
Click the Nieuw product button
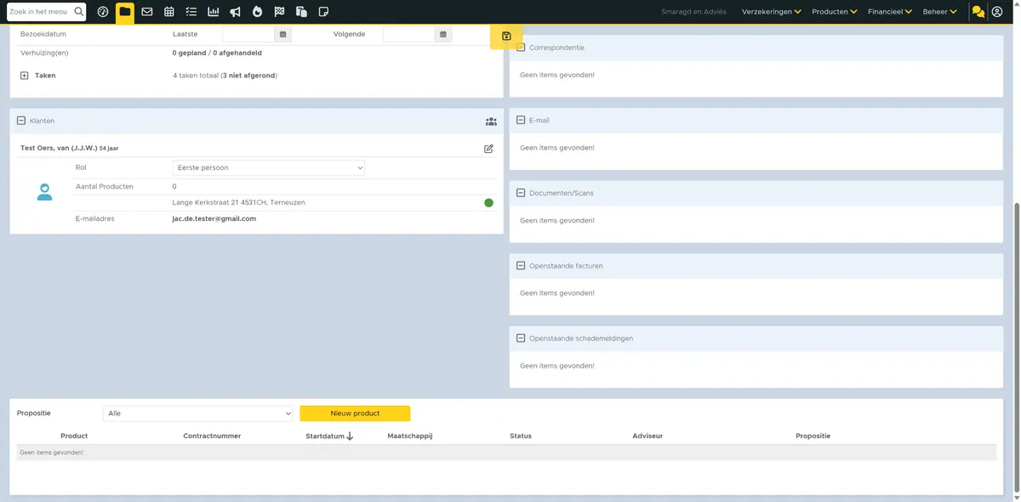pyautogui.click(x=355, y=414)
